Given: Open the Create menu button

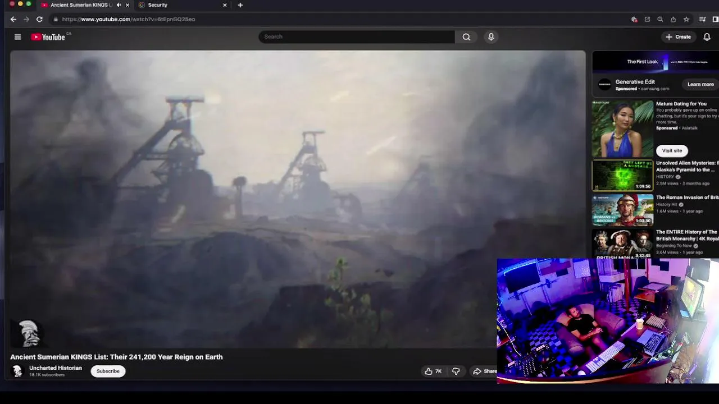Looking at the screenshot, I should (x=678, y=37).
